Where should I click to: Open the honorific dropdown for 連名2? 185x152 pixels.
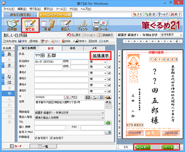pos(98,73)
